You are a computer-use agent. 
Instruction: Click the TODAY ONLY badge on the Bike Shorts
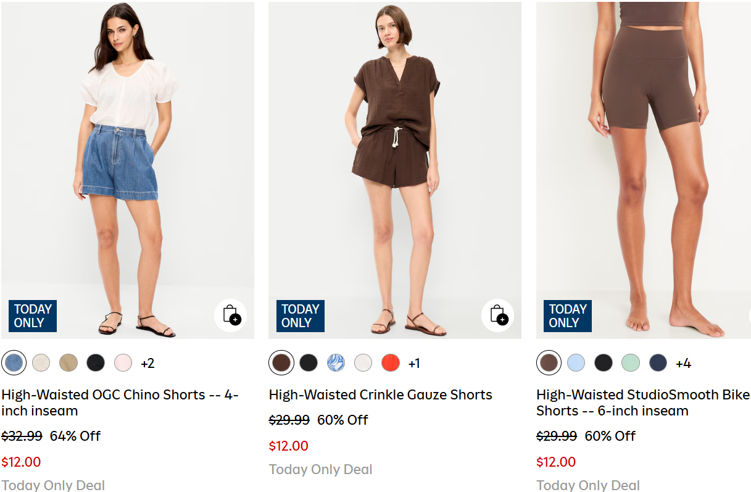pos(567,315)
